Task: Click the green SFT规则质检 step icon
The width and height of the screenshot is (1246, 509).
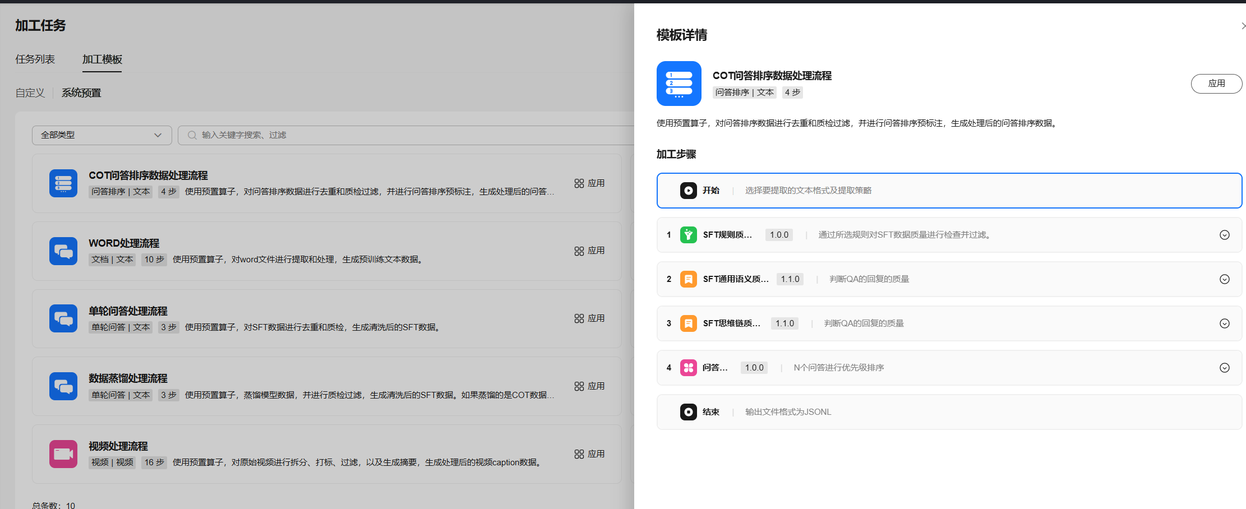Action: (688, 235)
